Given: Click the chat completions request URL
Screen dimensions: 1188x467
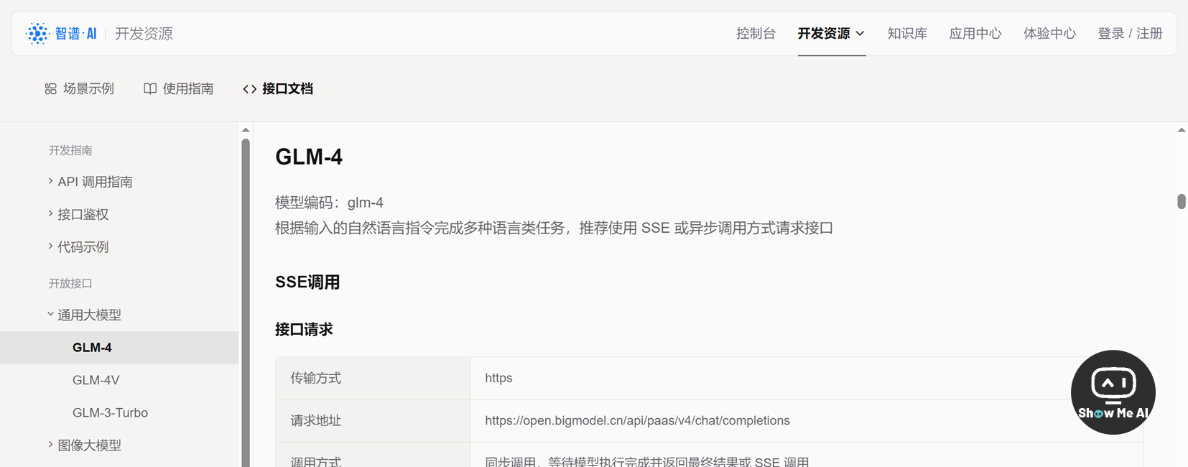Looking at the screenshot, I should (x=637, y=421).
